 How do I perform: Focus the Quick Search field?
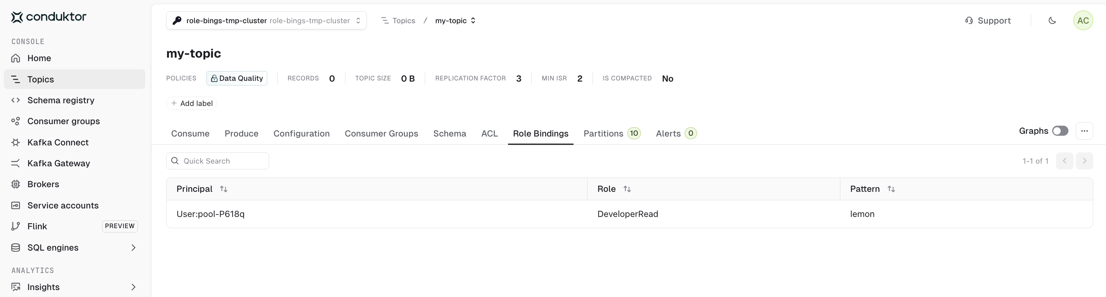click(x=218, y=161)
